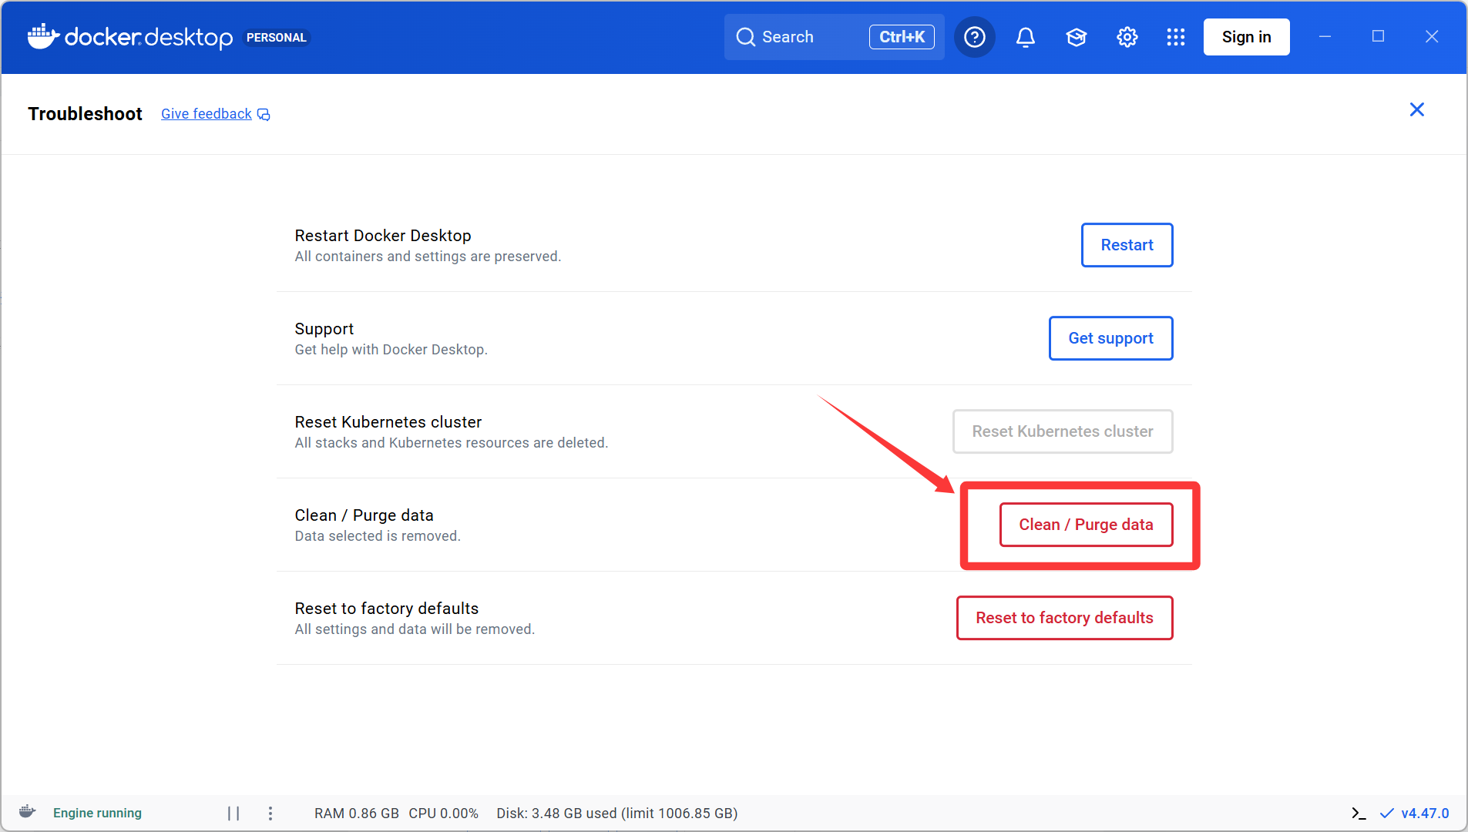Click the Support heading text
Viewport: 1468px width, 832px height.
(324, 329)
